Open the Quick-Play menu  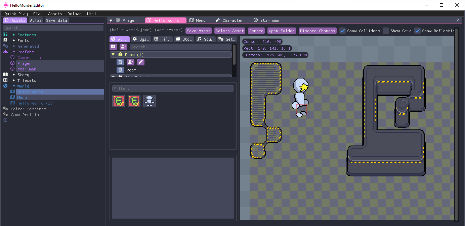[x=16, y=14]
